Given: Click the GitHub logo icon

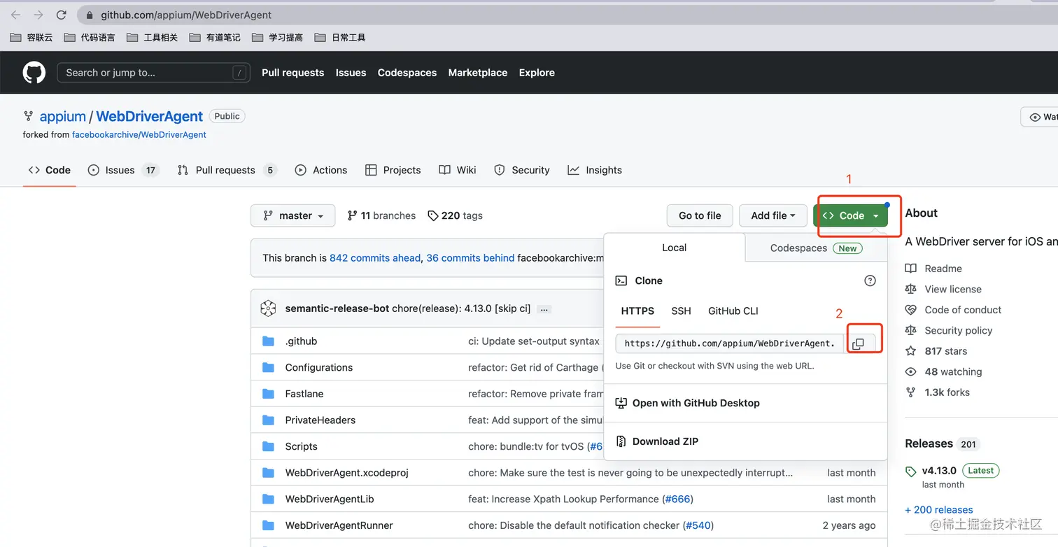Looking at the screenshot, I should 34,73.
